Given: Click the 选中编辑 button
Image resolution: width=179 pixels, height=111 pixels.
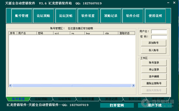Looking at the screenshot, I should coord(154,76).
